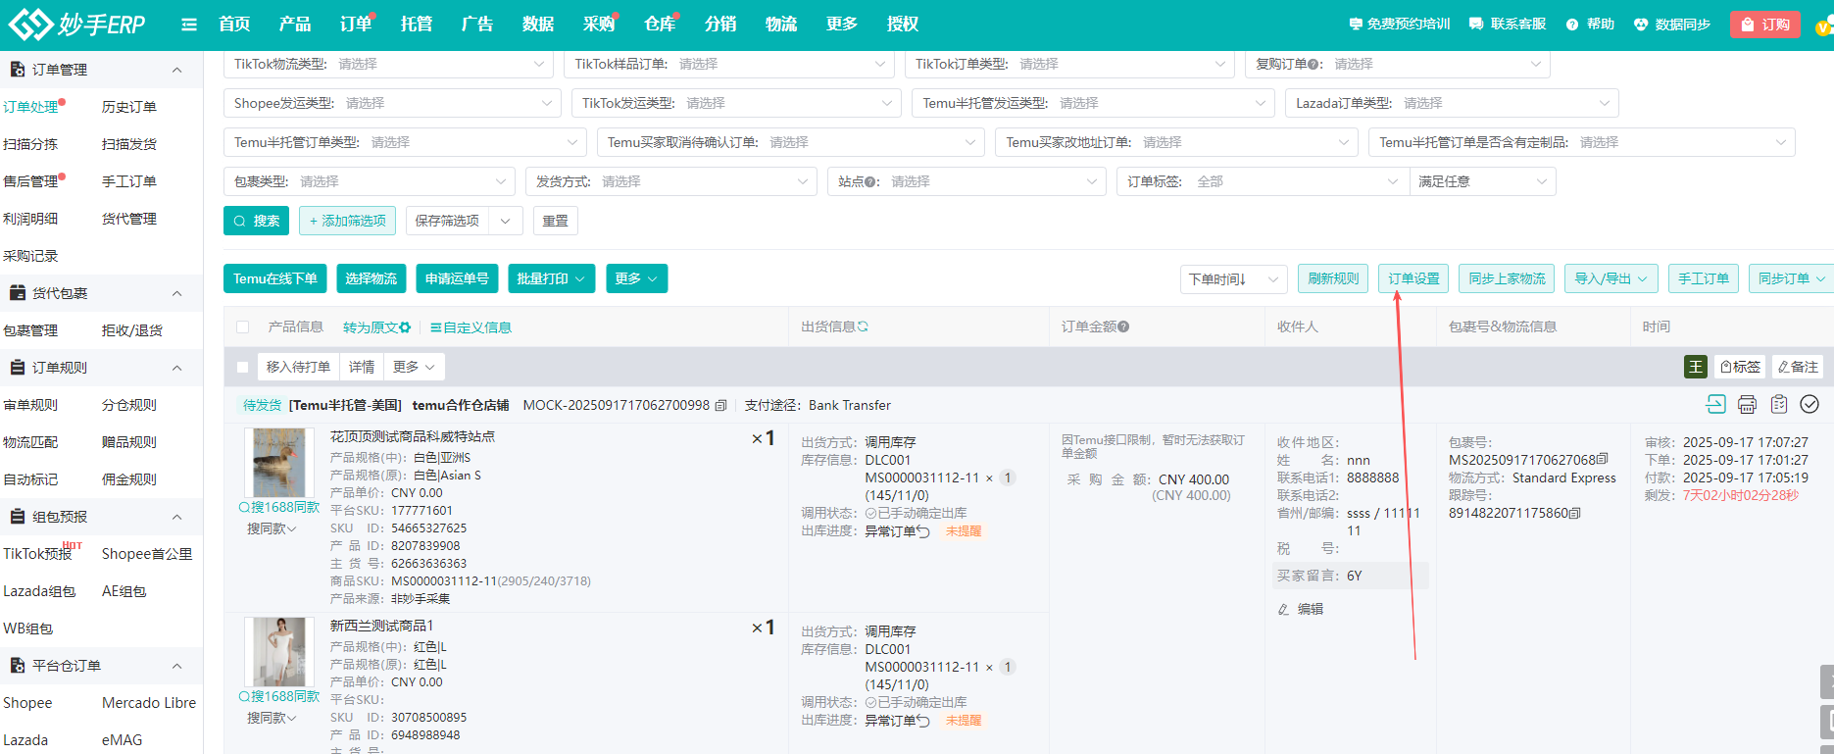The image size is (1834, 754).
Task: Toggle the hamburger menu icon beside the logo
Action: pos(189,25)
